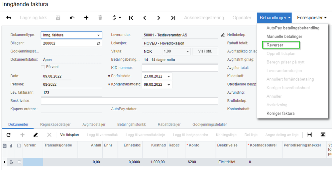Click attachment paperclip in the 6200 row
Screen dimensions: 332x170
pos(11,162)
